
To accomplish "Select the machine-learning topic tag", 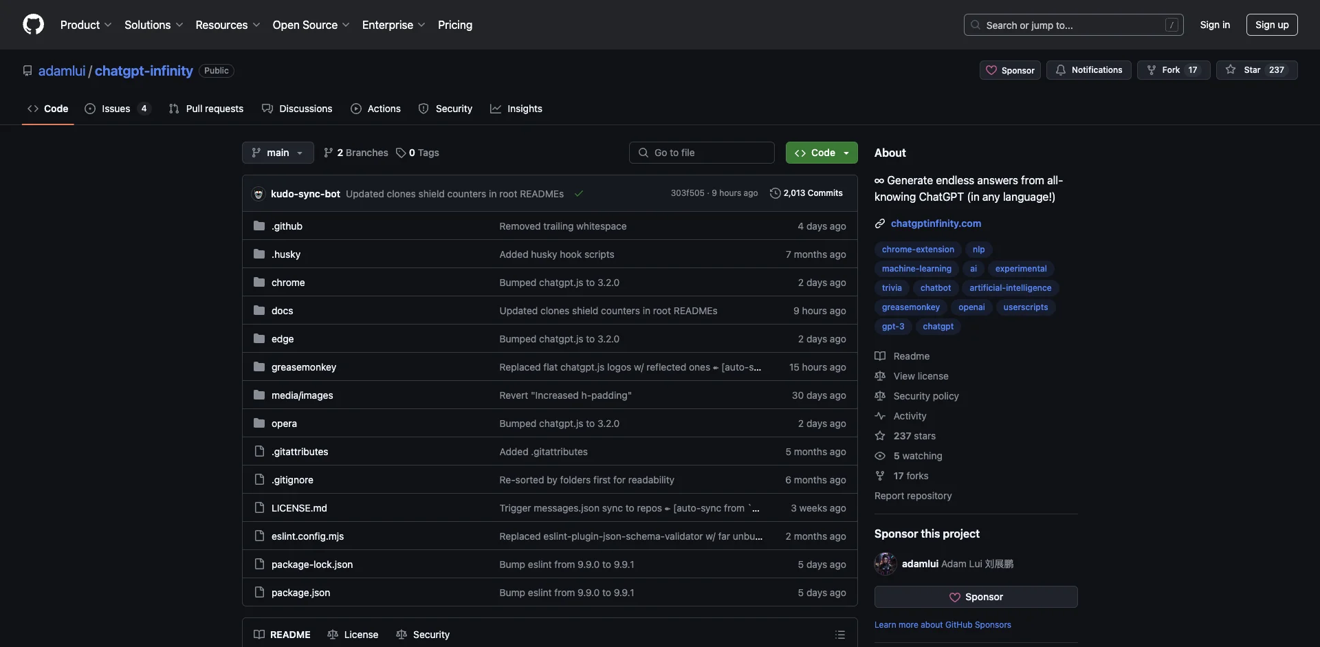I will [916, 269].
